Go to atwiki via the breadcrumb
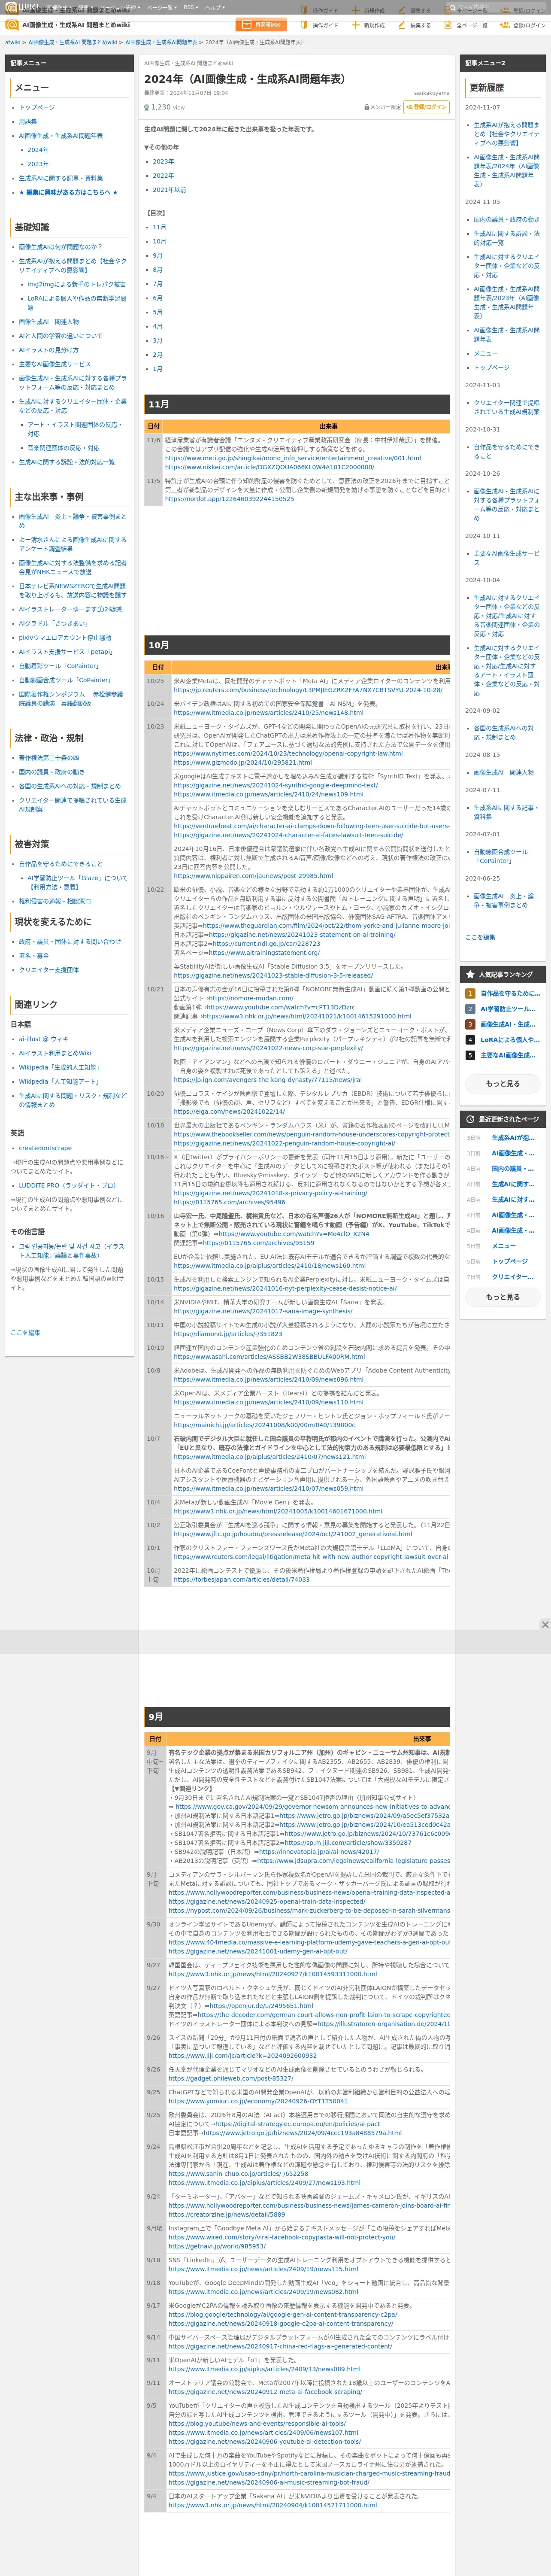Viewport: 551px width, 2576px height. point(13,42)
